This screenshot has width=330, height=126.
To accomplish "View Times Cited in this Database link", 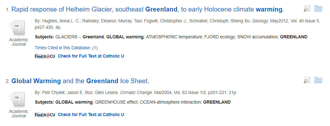I will click(66, 48).
